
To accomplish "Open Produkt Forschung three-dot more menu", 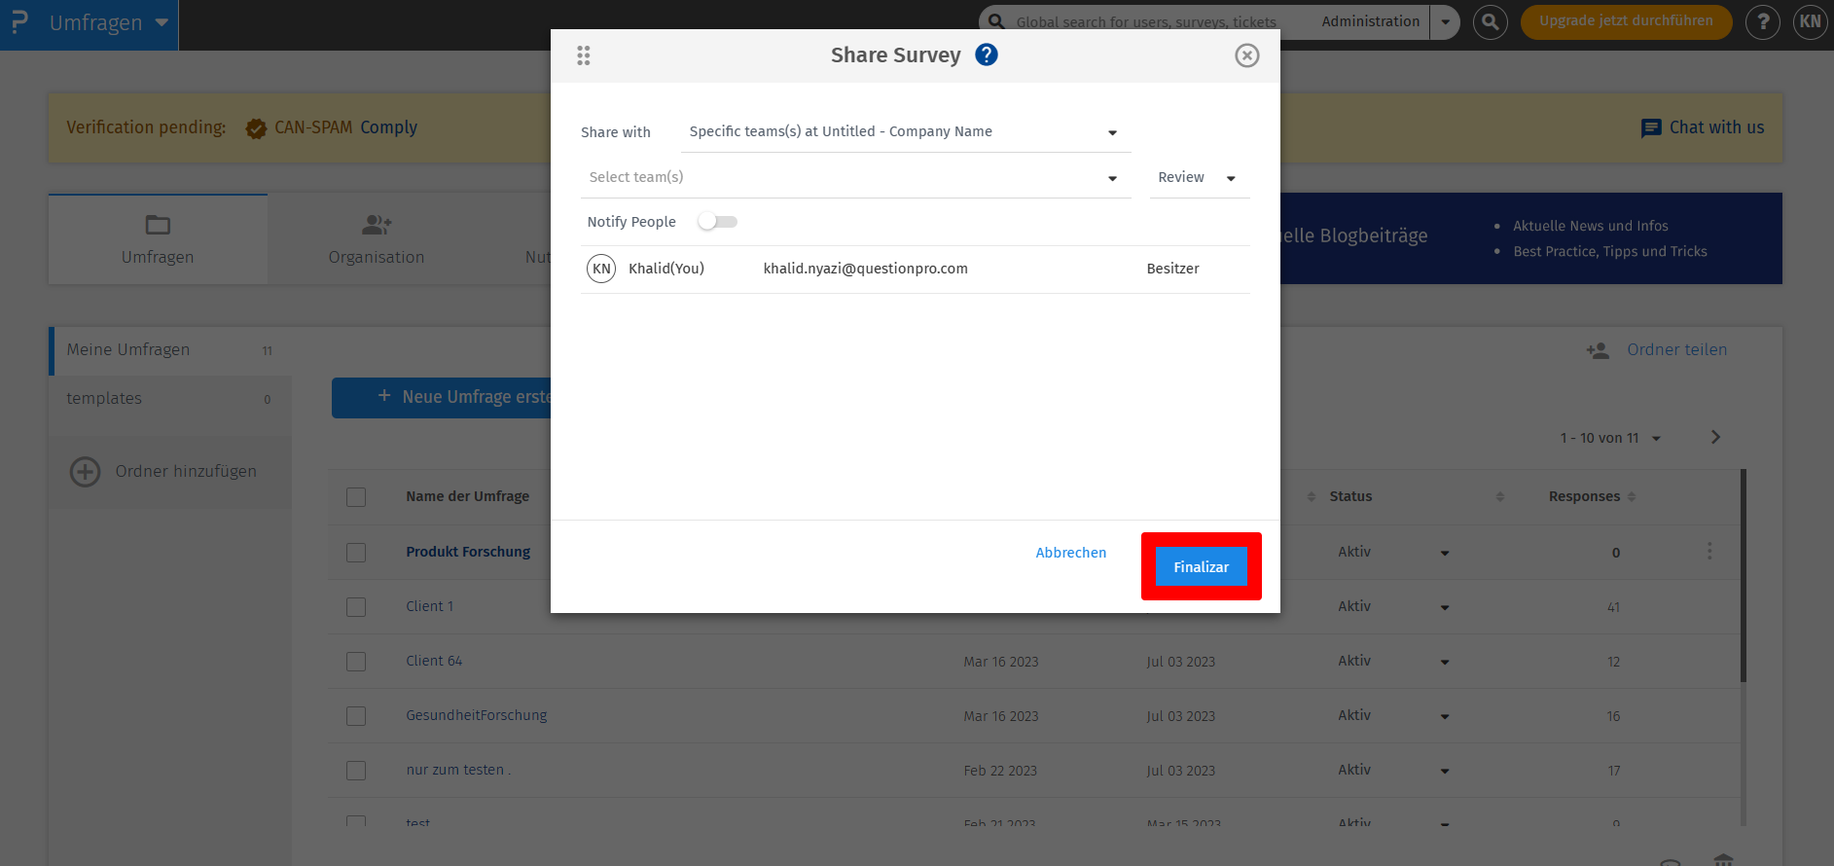I will [1709, 552].
